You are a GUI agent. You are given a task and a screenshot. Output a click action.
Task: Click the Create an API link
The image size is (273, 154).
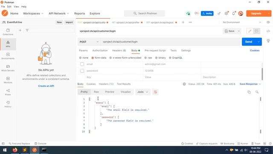46,86
